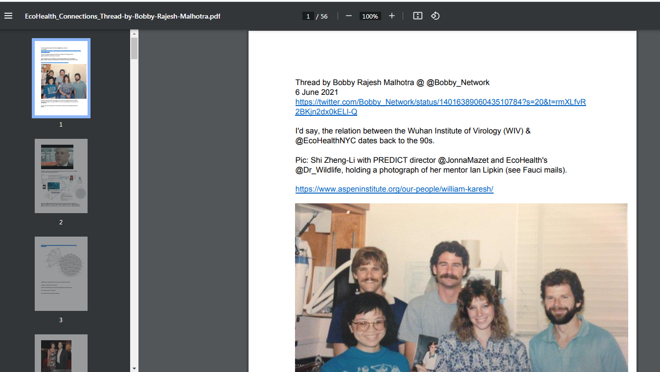The image size is (660, 372).
Task: Click the "Thread by Bobby Rajesh Malhotra" line
Action: tap(392, 82)
